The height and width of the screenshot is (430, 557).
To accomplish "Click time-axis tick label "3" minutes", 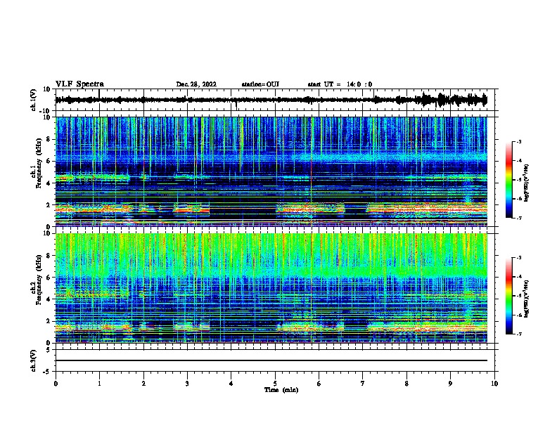I will pyautogui.click(x=187, y=384).
